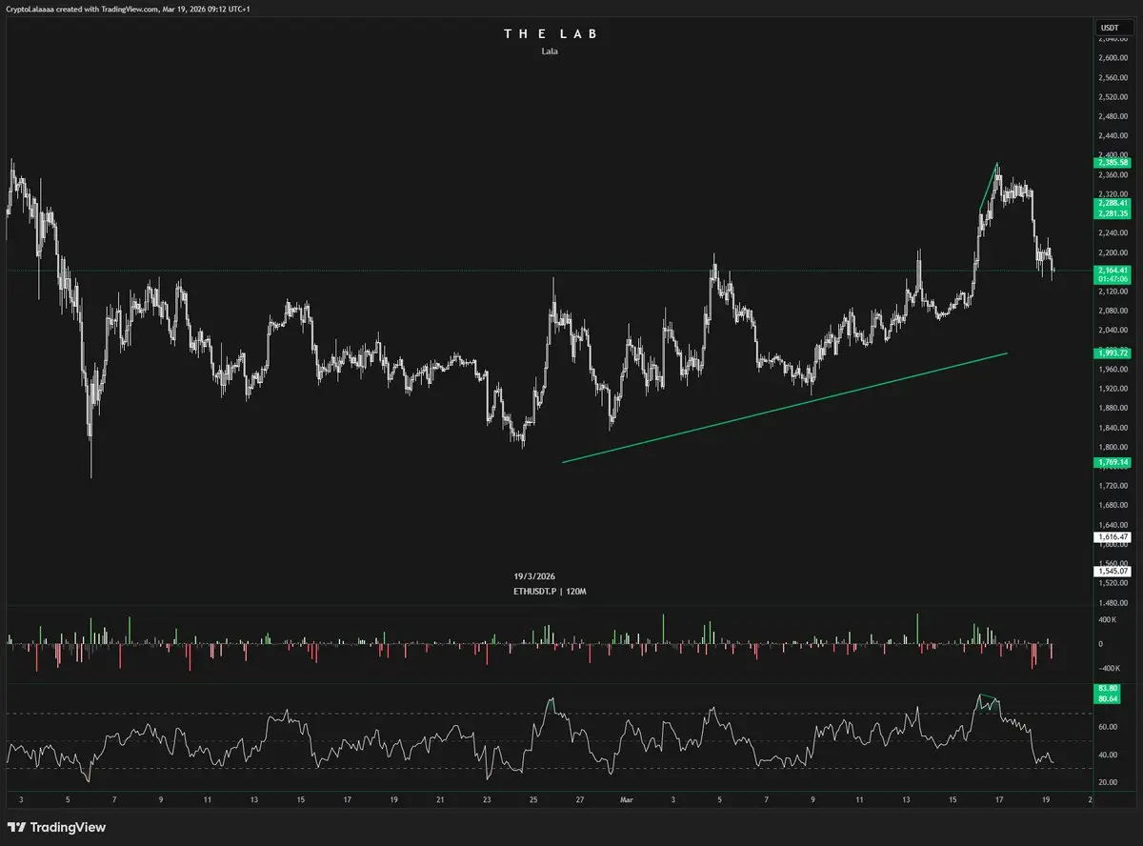Select the long green ascending trendline
This screenshot has width=1143, height=846.
tap(785, 408)
